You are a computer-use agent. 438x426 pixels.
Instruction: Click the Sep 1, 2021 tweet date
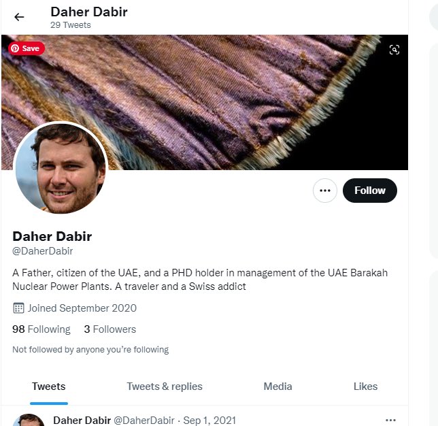[x=209, y=421]
